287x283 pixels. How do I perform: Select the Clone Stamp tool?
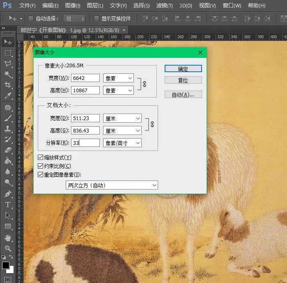point(8,129)
